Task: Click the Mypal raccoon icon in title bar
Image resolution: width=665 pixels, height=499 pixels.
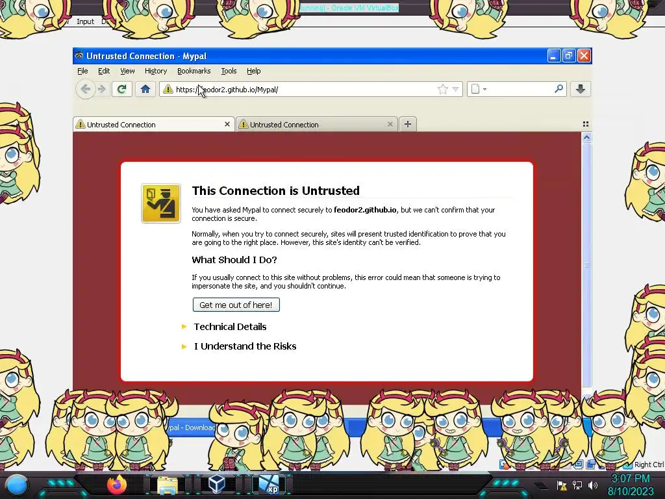Action: pyautogui.click(x=79, y=56)
